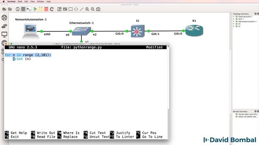Suspend all nodes with yellow pause button
Viewport: 259px width, 145px height.
coord(40,9)
